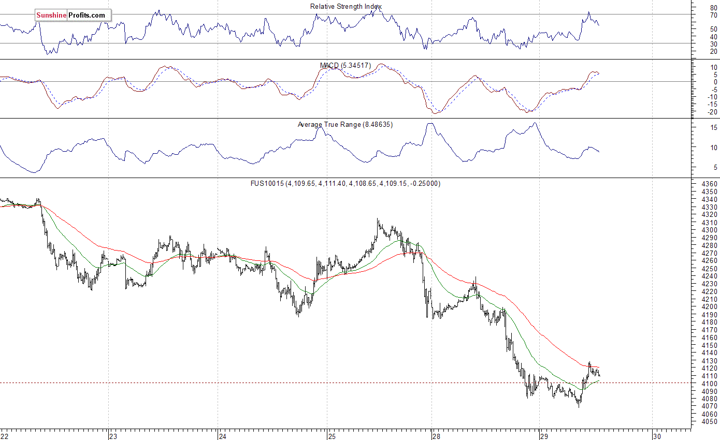Click the 4360 price axis label
The width and height of the screenshot is (720, 440).
point(709,184)
